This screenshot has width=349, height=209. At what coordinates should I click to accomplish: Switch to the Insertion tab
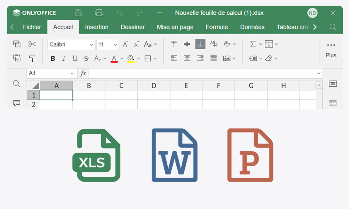coord(97,27)
